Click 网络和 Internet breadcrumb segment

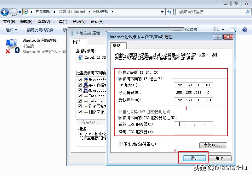[72, 12]
